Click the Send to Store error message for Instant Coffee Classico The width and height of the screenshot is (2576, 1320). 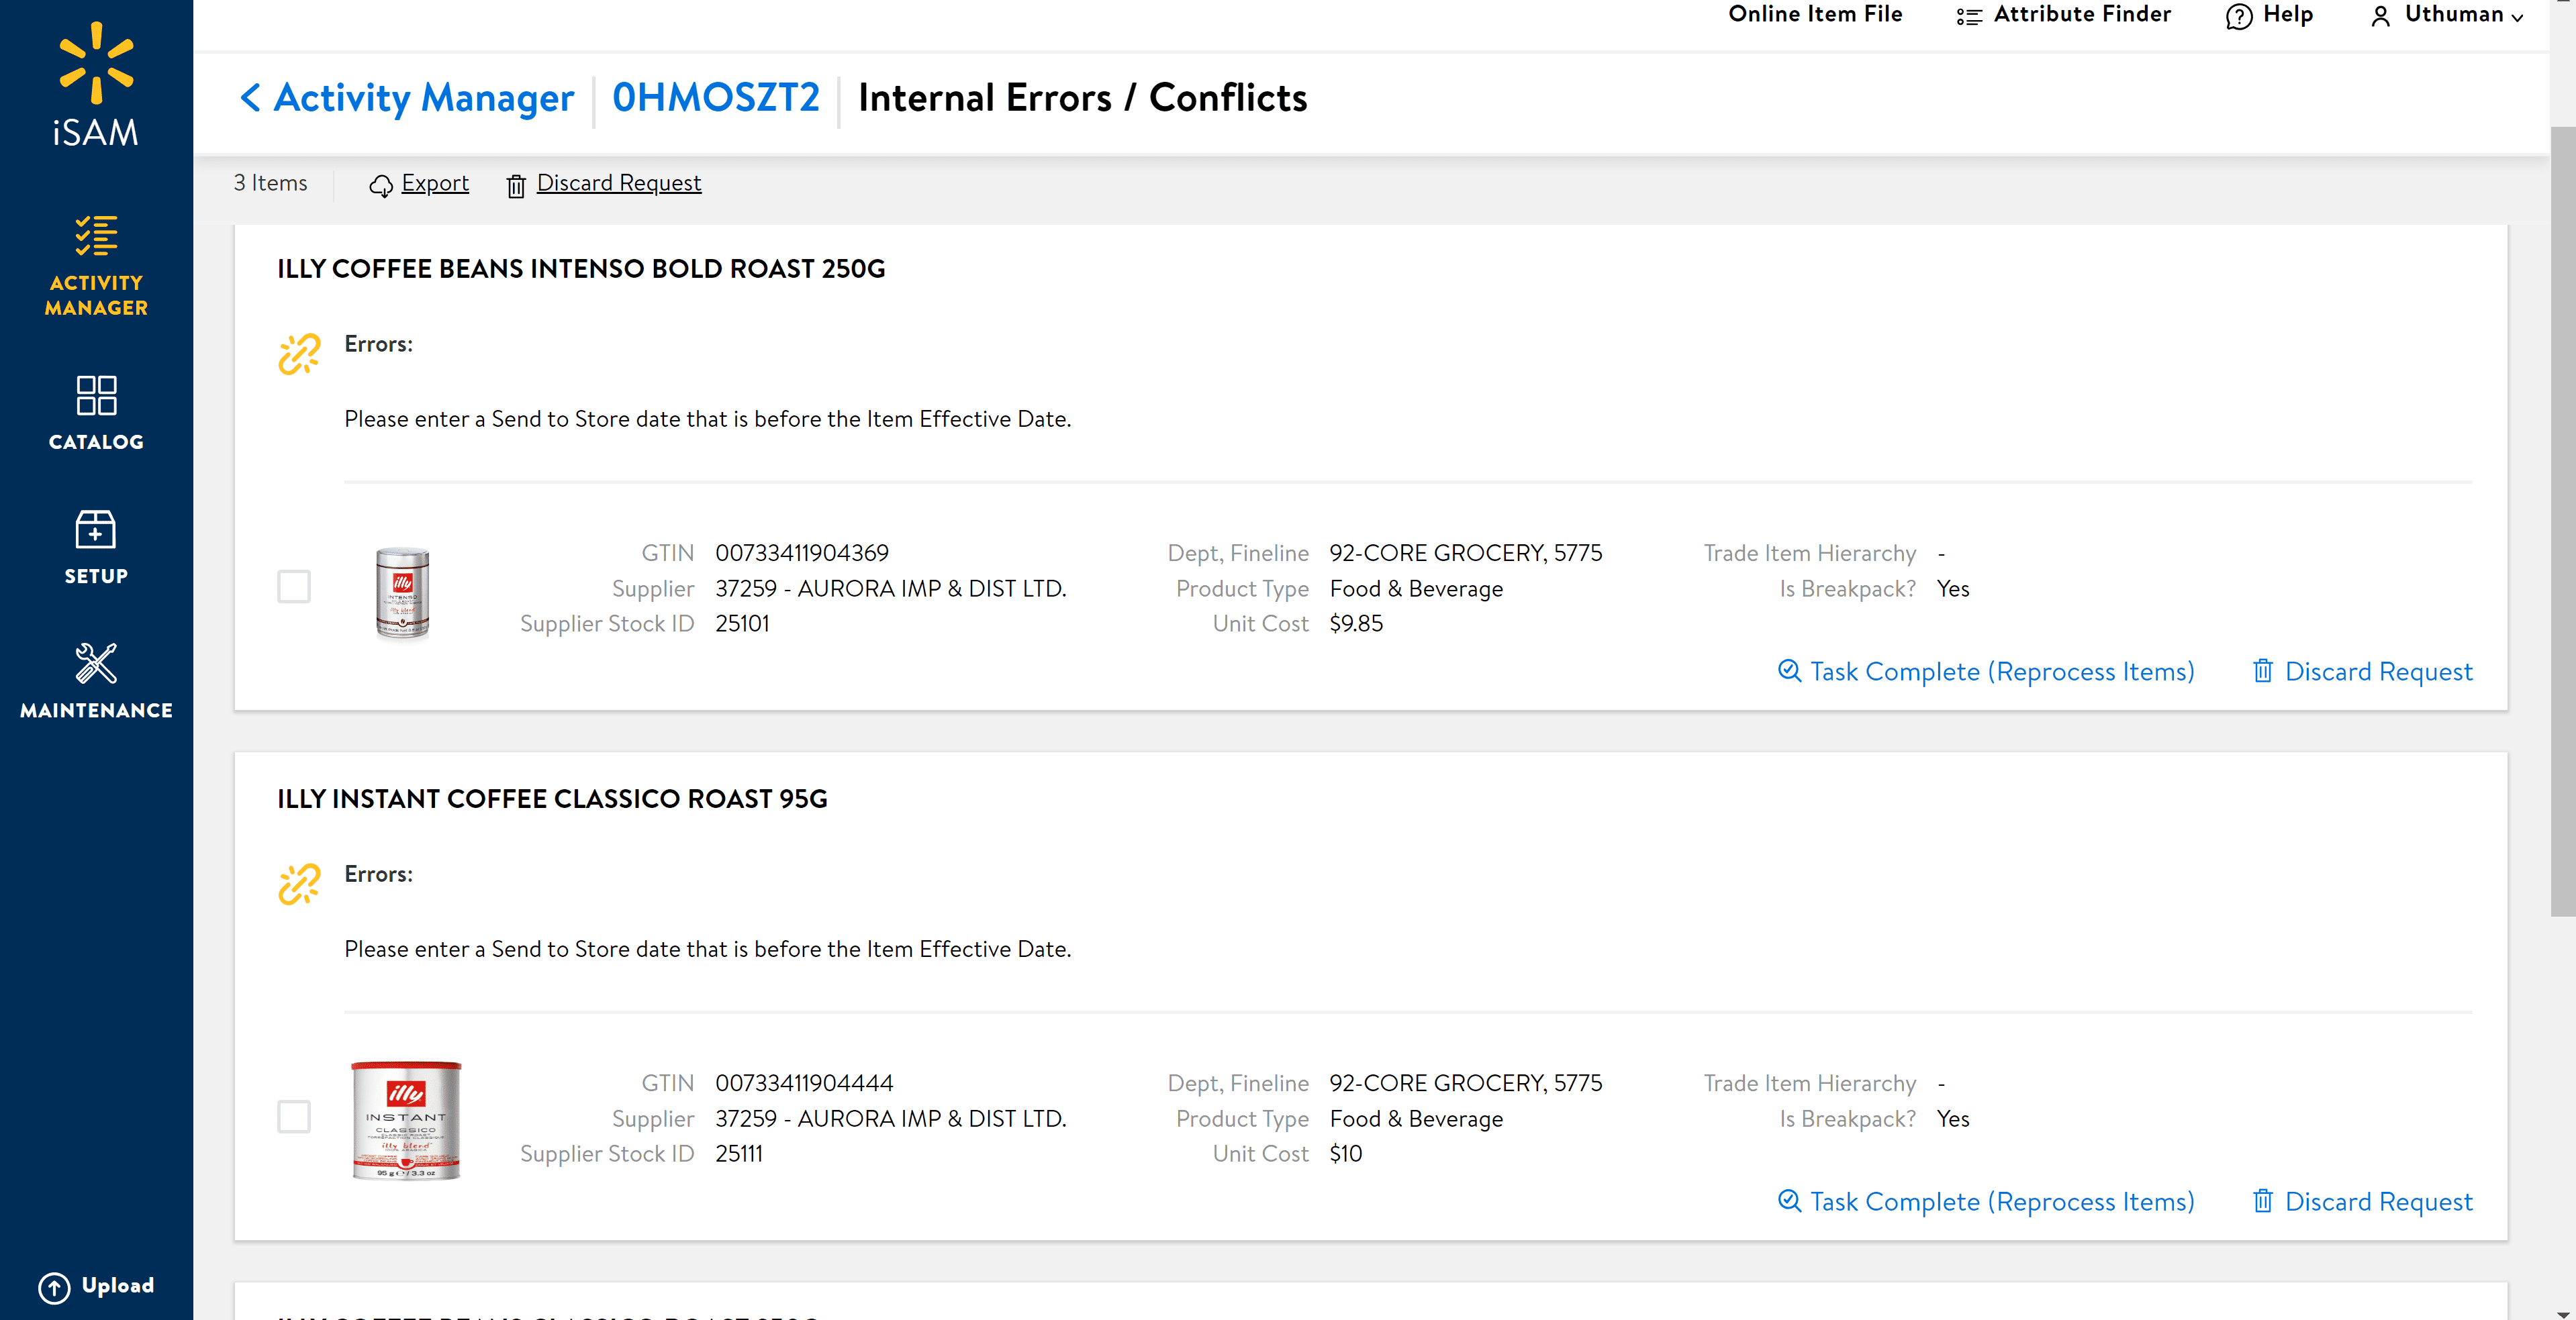click(x=708, y=948)
